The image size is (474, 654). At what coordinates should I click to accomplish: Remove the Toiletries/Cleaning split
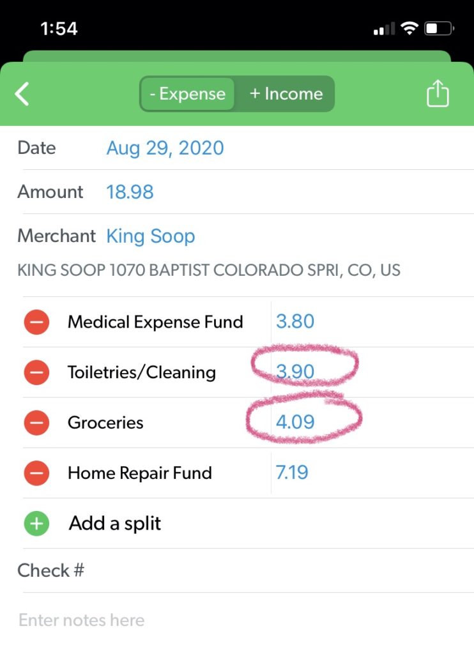click(36, 372)
